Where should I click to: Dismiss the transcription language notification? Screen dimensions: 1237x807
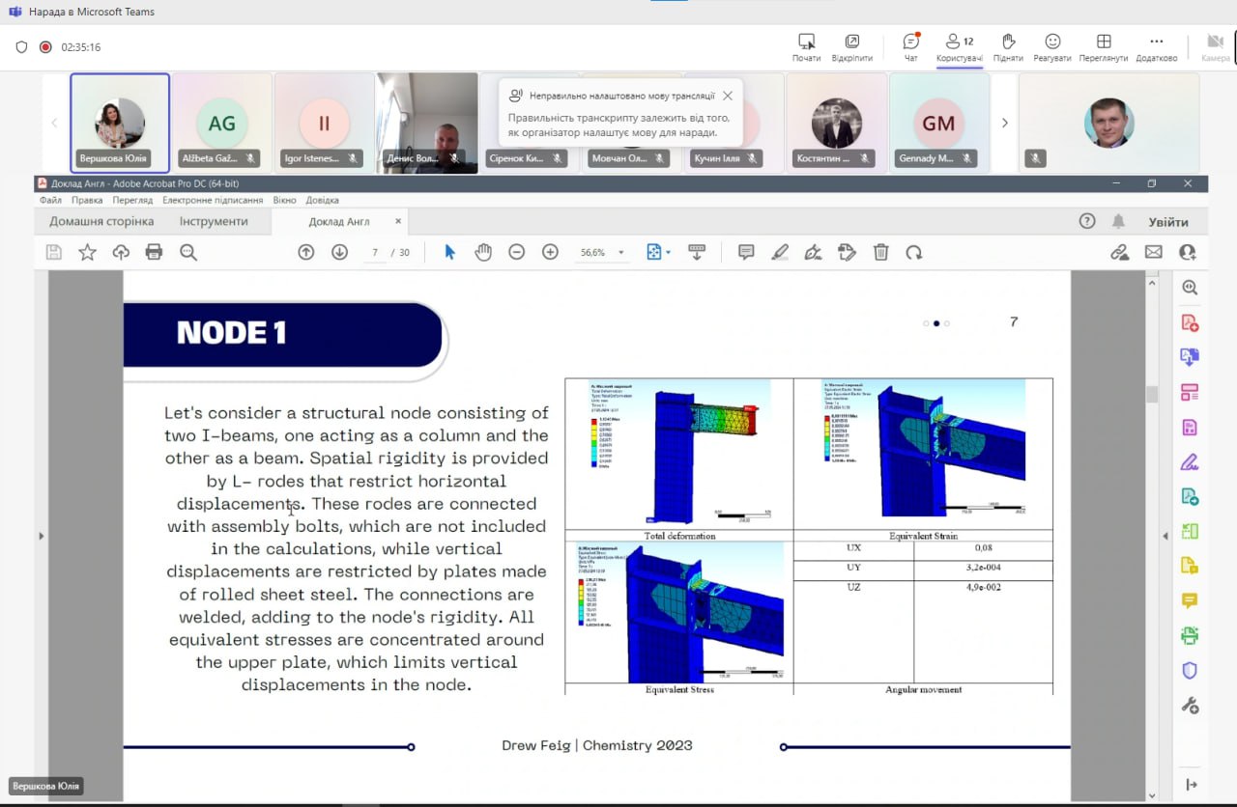pos(728,96)
